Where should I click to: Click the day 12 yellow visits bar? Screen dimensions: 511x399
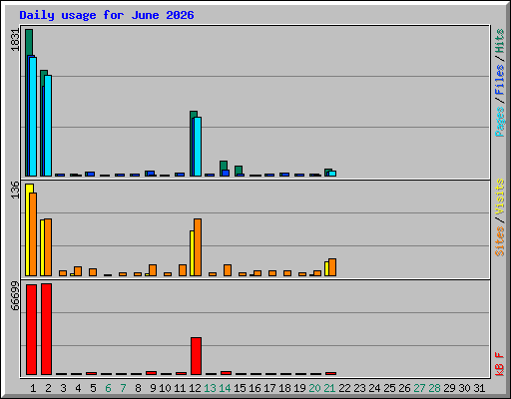coord(192,253)
